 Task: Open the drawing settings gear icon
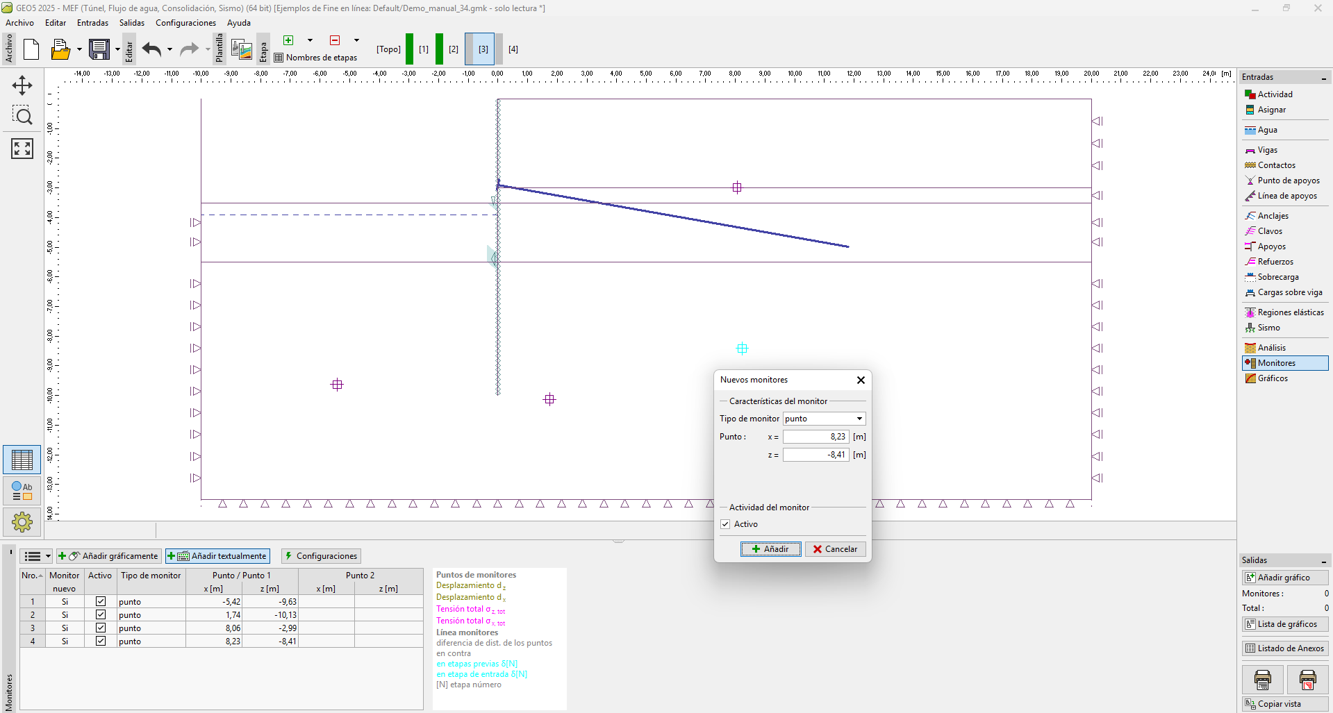click(22, 521)
